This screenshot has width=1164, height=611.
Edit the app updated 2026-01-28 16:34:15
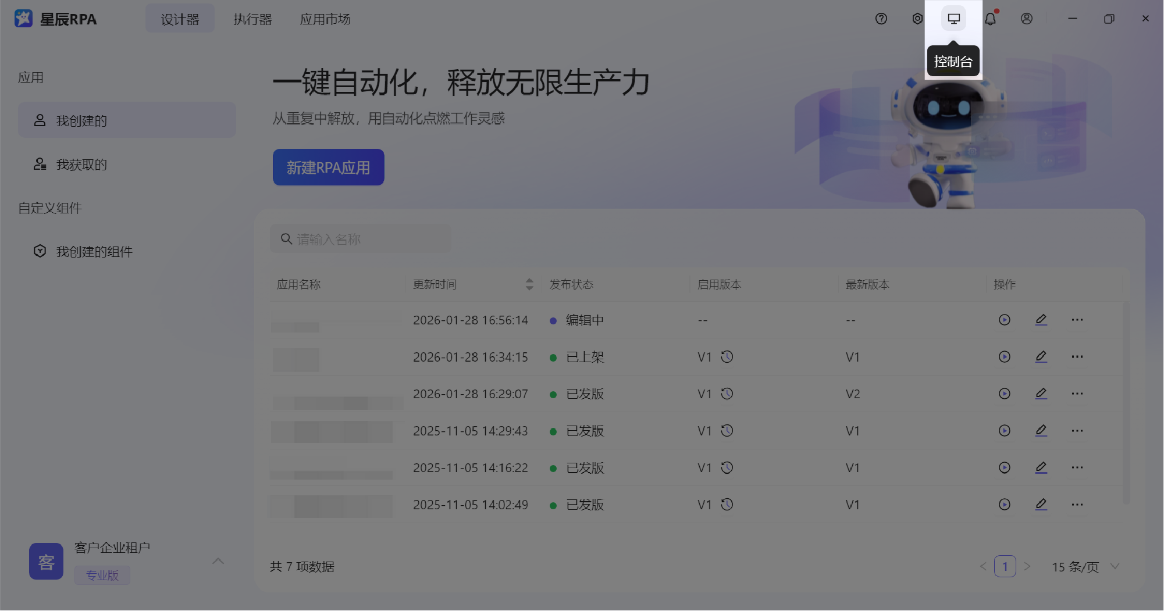coord(1041,356)
